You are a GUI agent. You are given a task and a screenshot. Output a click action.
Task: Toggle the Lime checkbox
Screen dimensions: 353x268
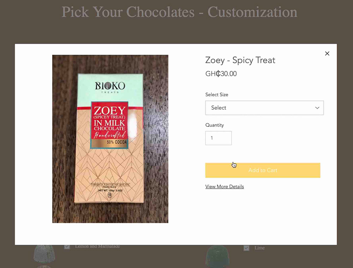246,248
